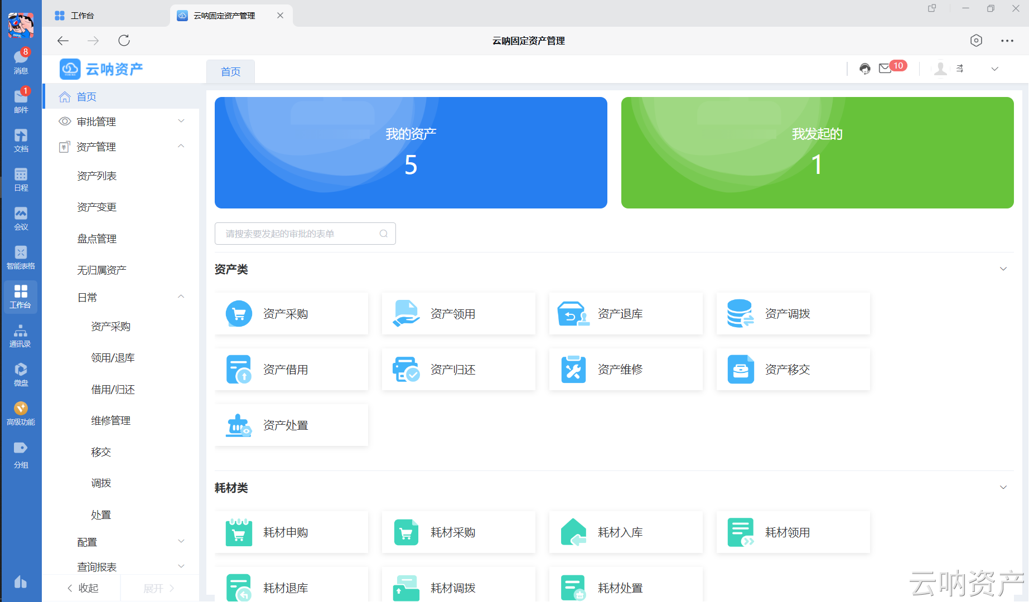Click the 资产归还 card icon
1029x602 pixels.
406,370
